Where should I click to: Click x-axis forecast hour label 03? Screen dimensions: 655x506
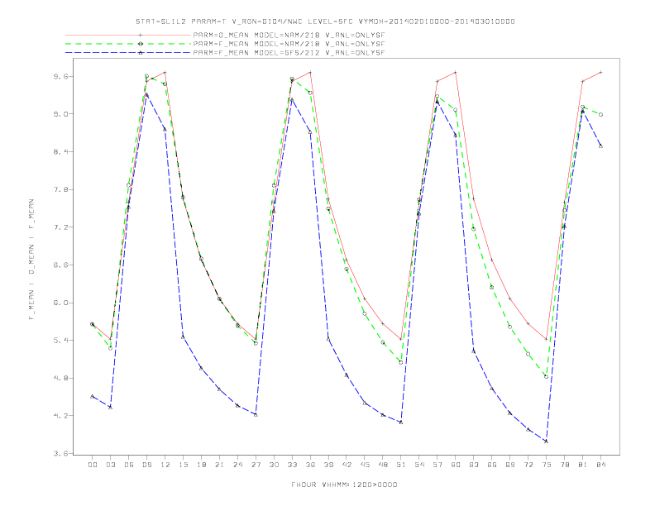click(x=110, y=465)
